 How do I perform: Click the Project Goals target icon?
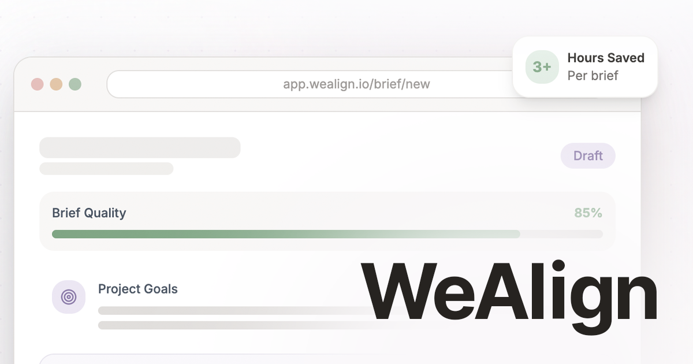69,297
